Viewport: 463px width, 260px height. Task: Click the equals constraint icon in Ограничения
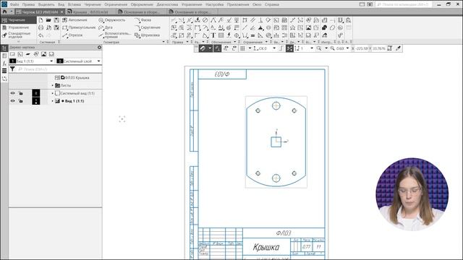coord(252,35)
